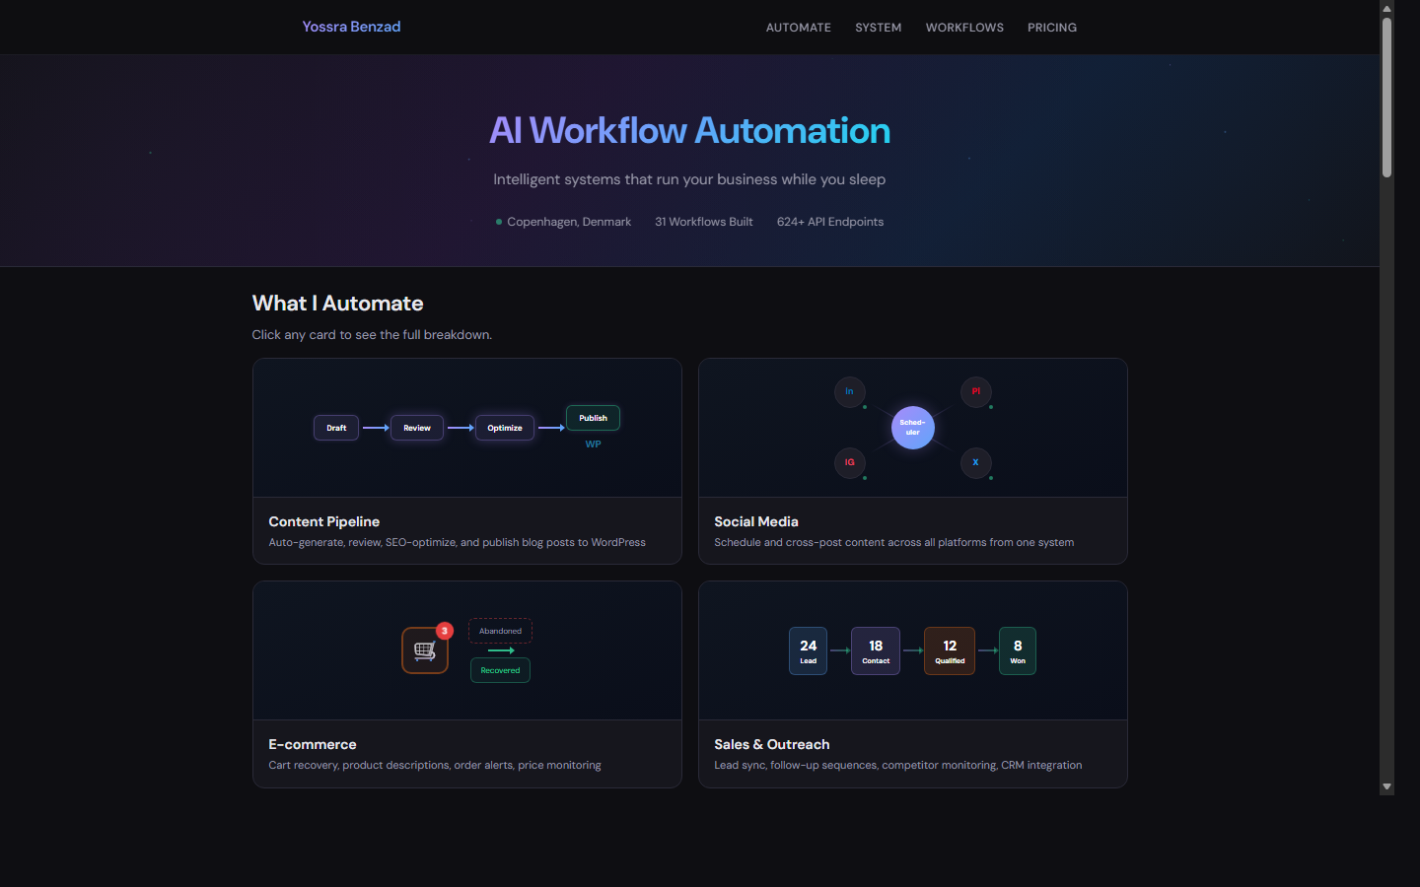Click the central Scheduler node
This screenshot has height=887, width=1420.
click(912, 428)
